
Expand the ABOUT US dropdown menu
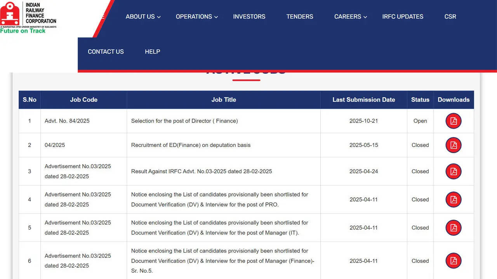pyautogui.click(x=141, y=17)
